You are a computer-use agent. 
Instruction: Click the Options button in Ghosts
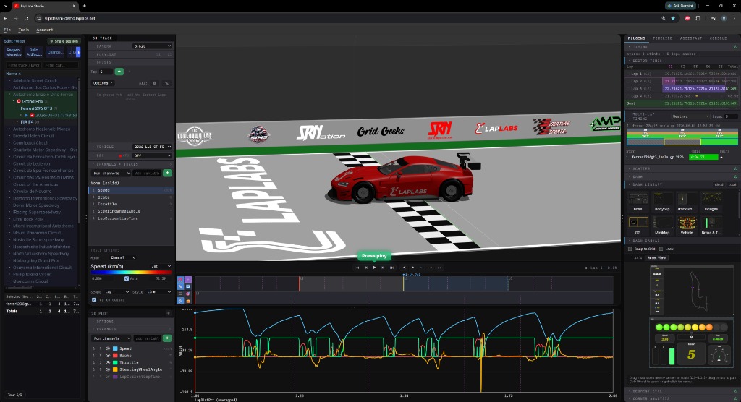coord(103,83)
